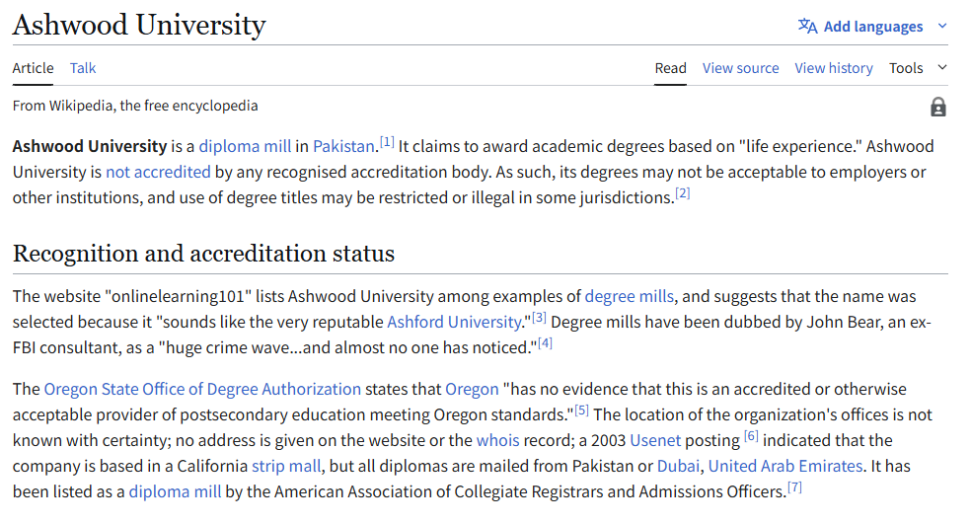The height and width of the screenshot is (524, 971).
Task: Click the Add languages translate icon
Action: (x=807, y=27)
